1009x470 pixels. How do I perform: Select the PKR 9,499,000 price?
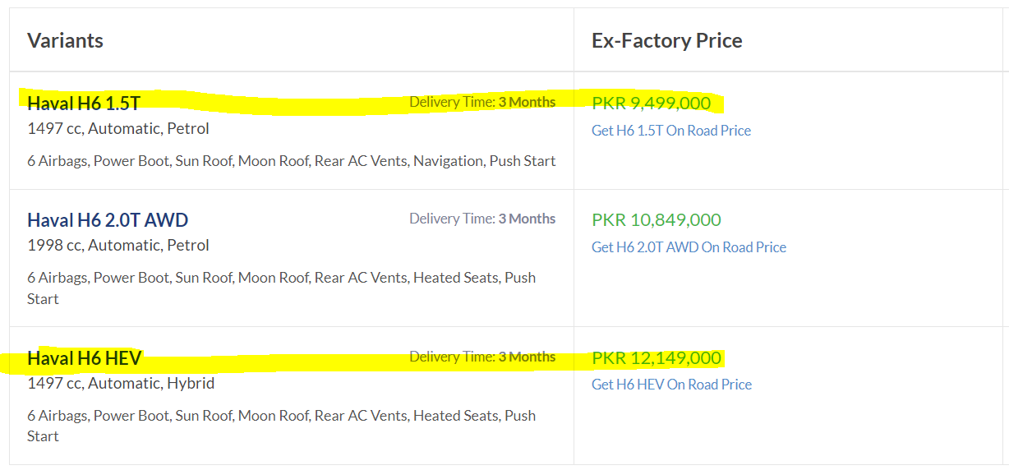[652, 104]
